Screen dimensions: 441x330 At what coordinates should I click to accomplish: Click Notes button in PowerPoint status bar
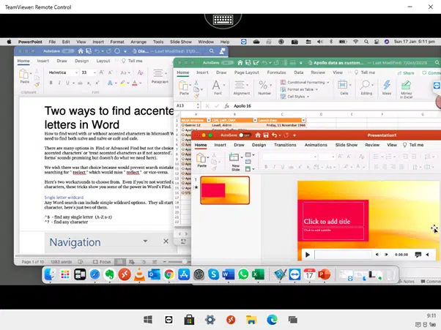pyautogui.click(x=406, y=281)
